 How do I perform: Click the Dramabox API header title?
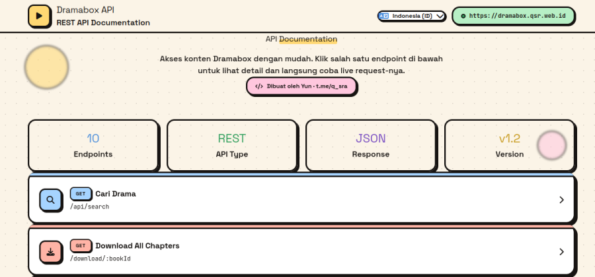[85, 10]
